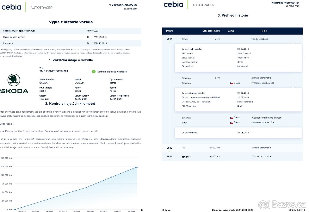Select '© Cebia' footer text

166,210
